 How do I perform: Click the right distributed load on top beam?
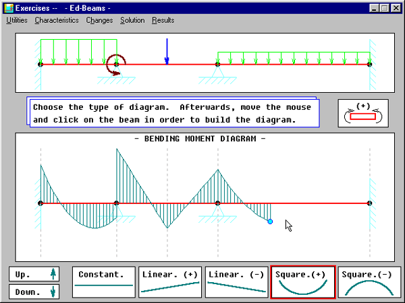294,58
